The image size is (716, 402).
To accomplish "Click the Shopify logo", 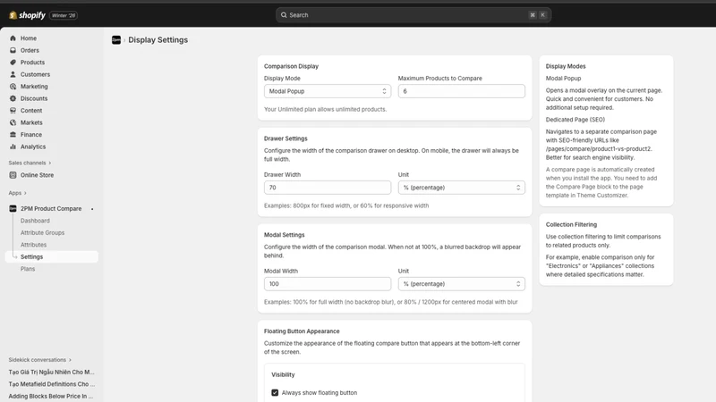I will (27, 15).
